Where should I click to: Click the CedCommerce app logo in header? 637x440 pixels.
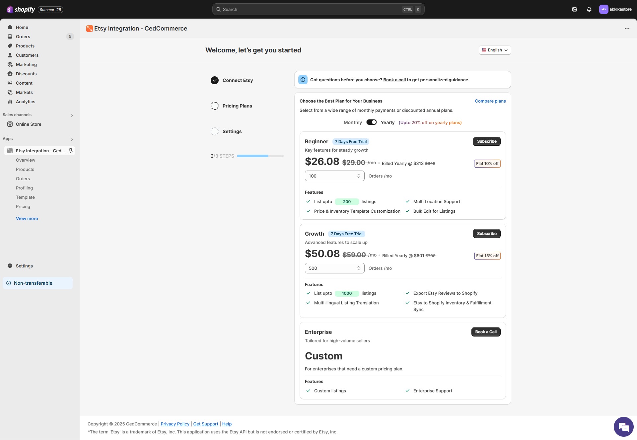pyautogui.click(x=89, y=29)
